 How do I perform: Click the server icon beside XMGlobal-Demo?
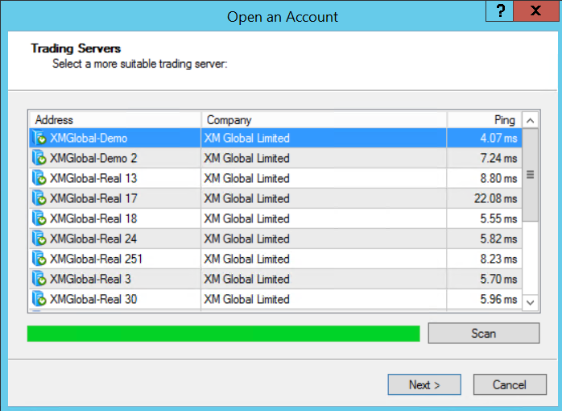(39, 138)
